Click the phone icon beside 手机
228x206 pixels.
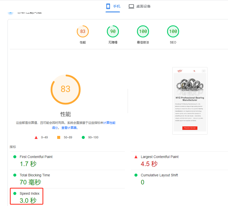(x=108, y=6)
